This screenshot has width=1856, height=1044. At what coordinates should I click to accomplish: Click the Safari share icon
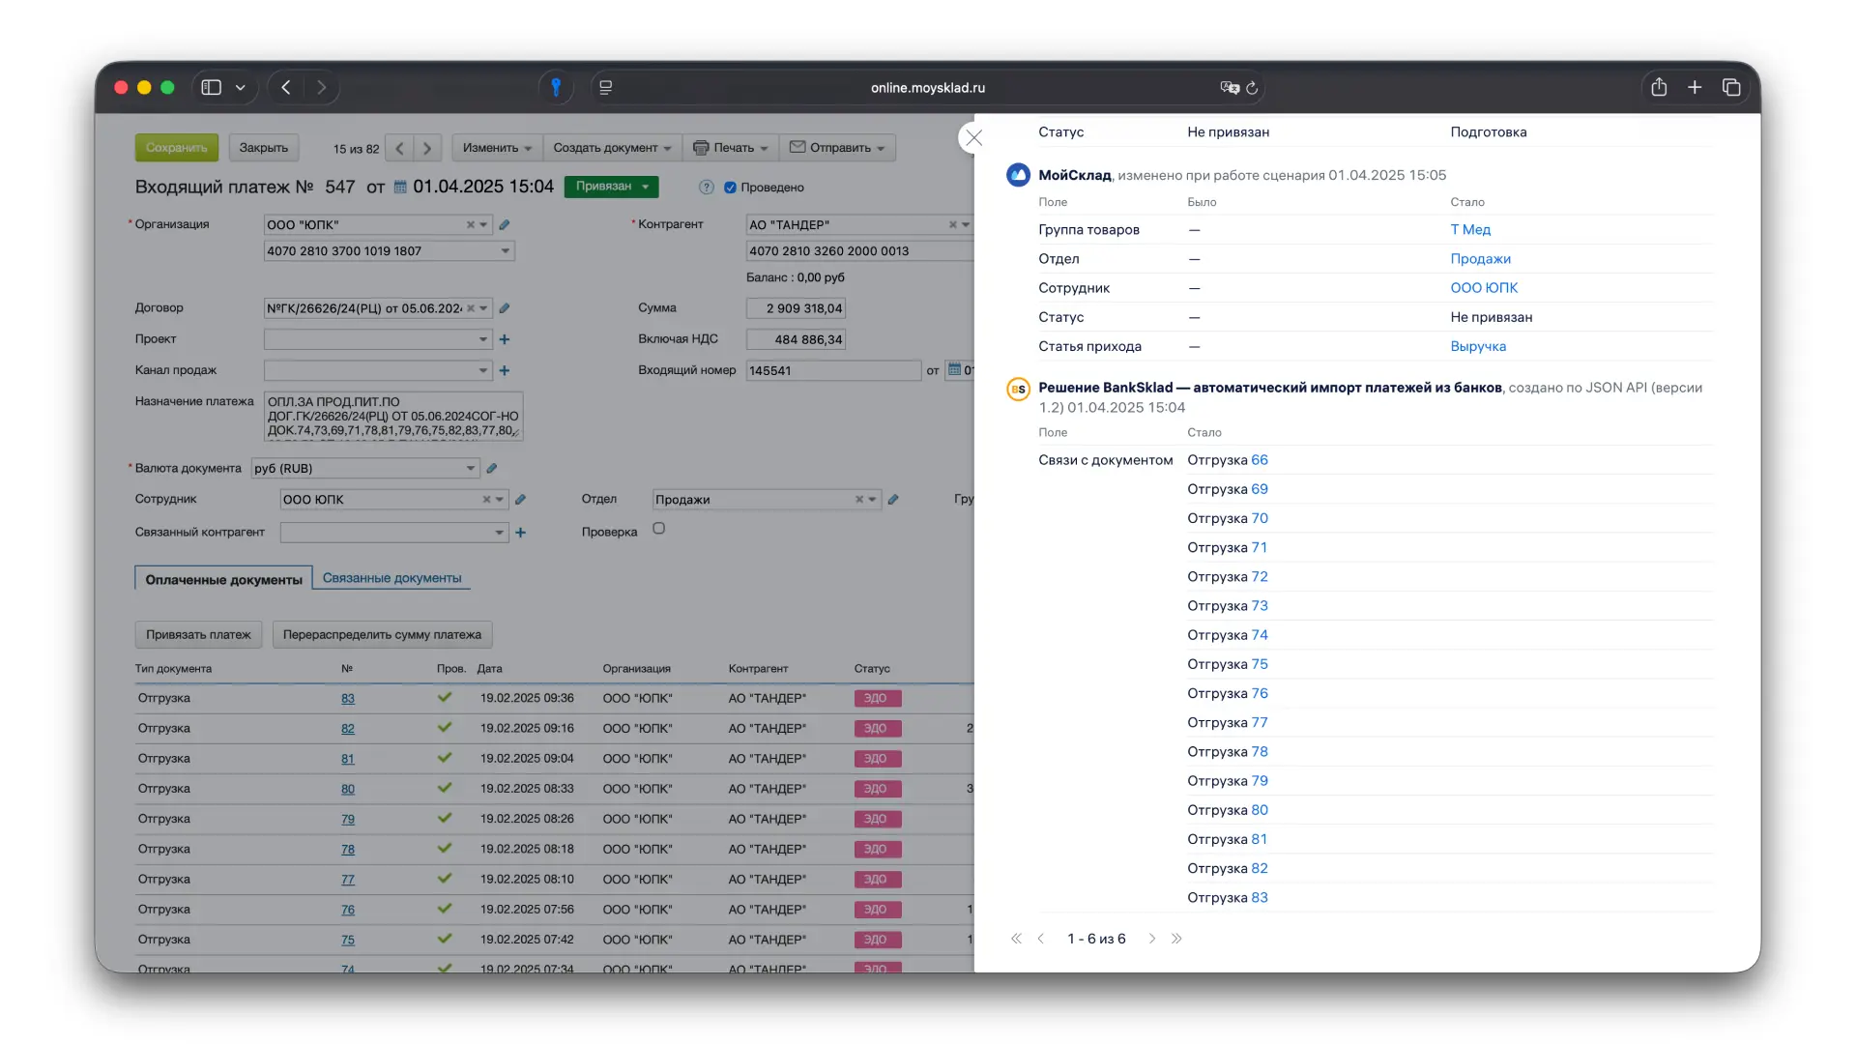pyautogui.click(x=1659, y=87)
